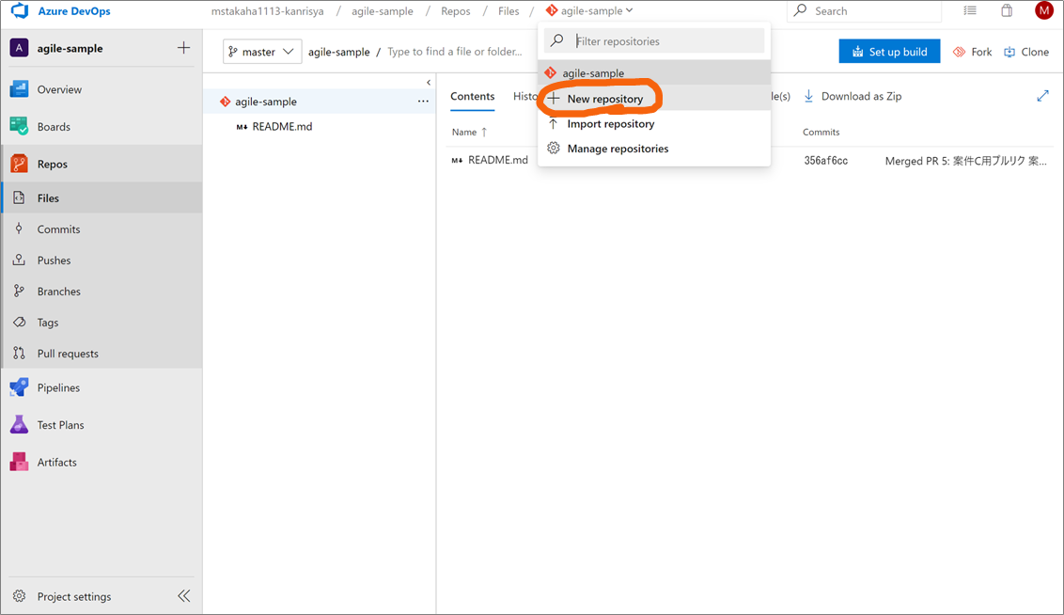Open the Files breadcrumb
Screen dimensions: 1064x615
pos(509,11)
